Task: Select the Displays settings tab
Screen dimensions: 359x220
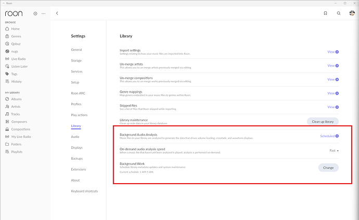Action: click(76, 148)
